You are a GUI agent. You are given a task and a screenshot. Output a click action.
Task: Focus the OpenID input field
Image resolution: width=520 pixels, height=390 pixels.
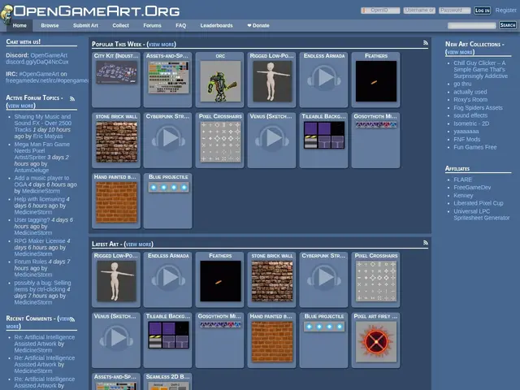point(380,11)
